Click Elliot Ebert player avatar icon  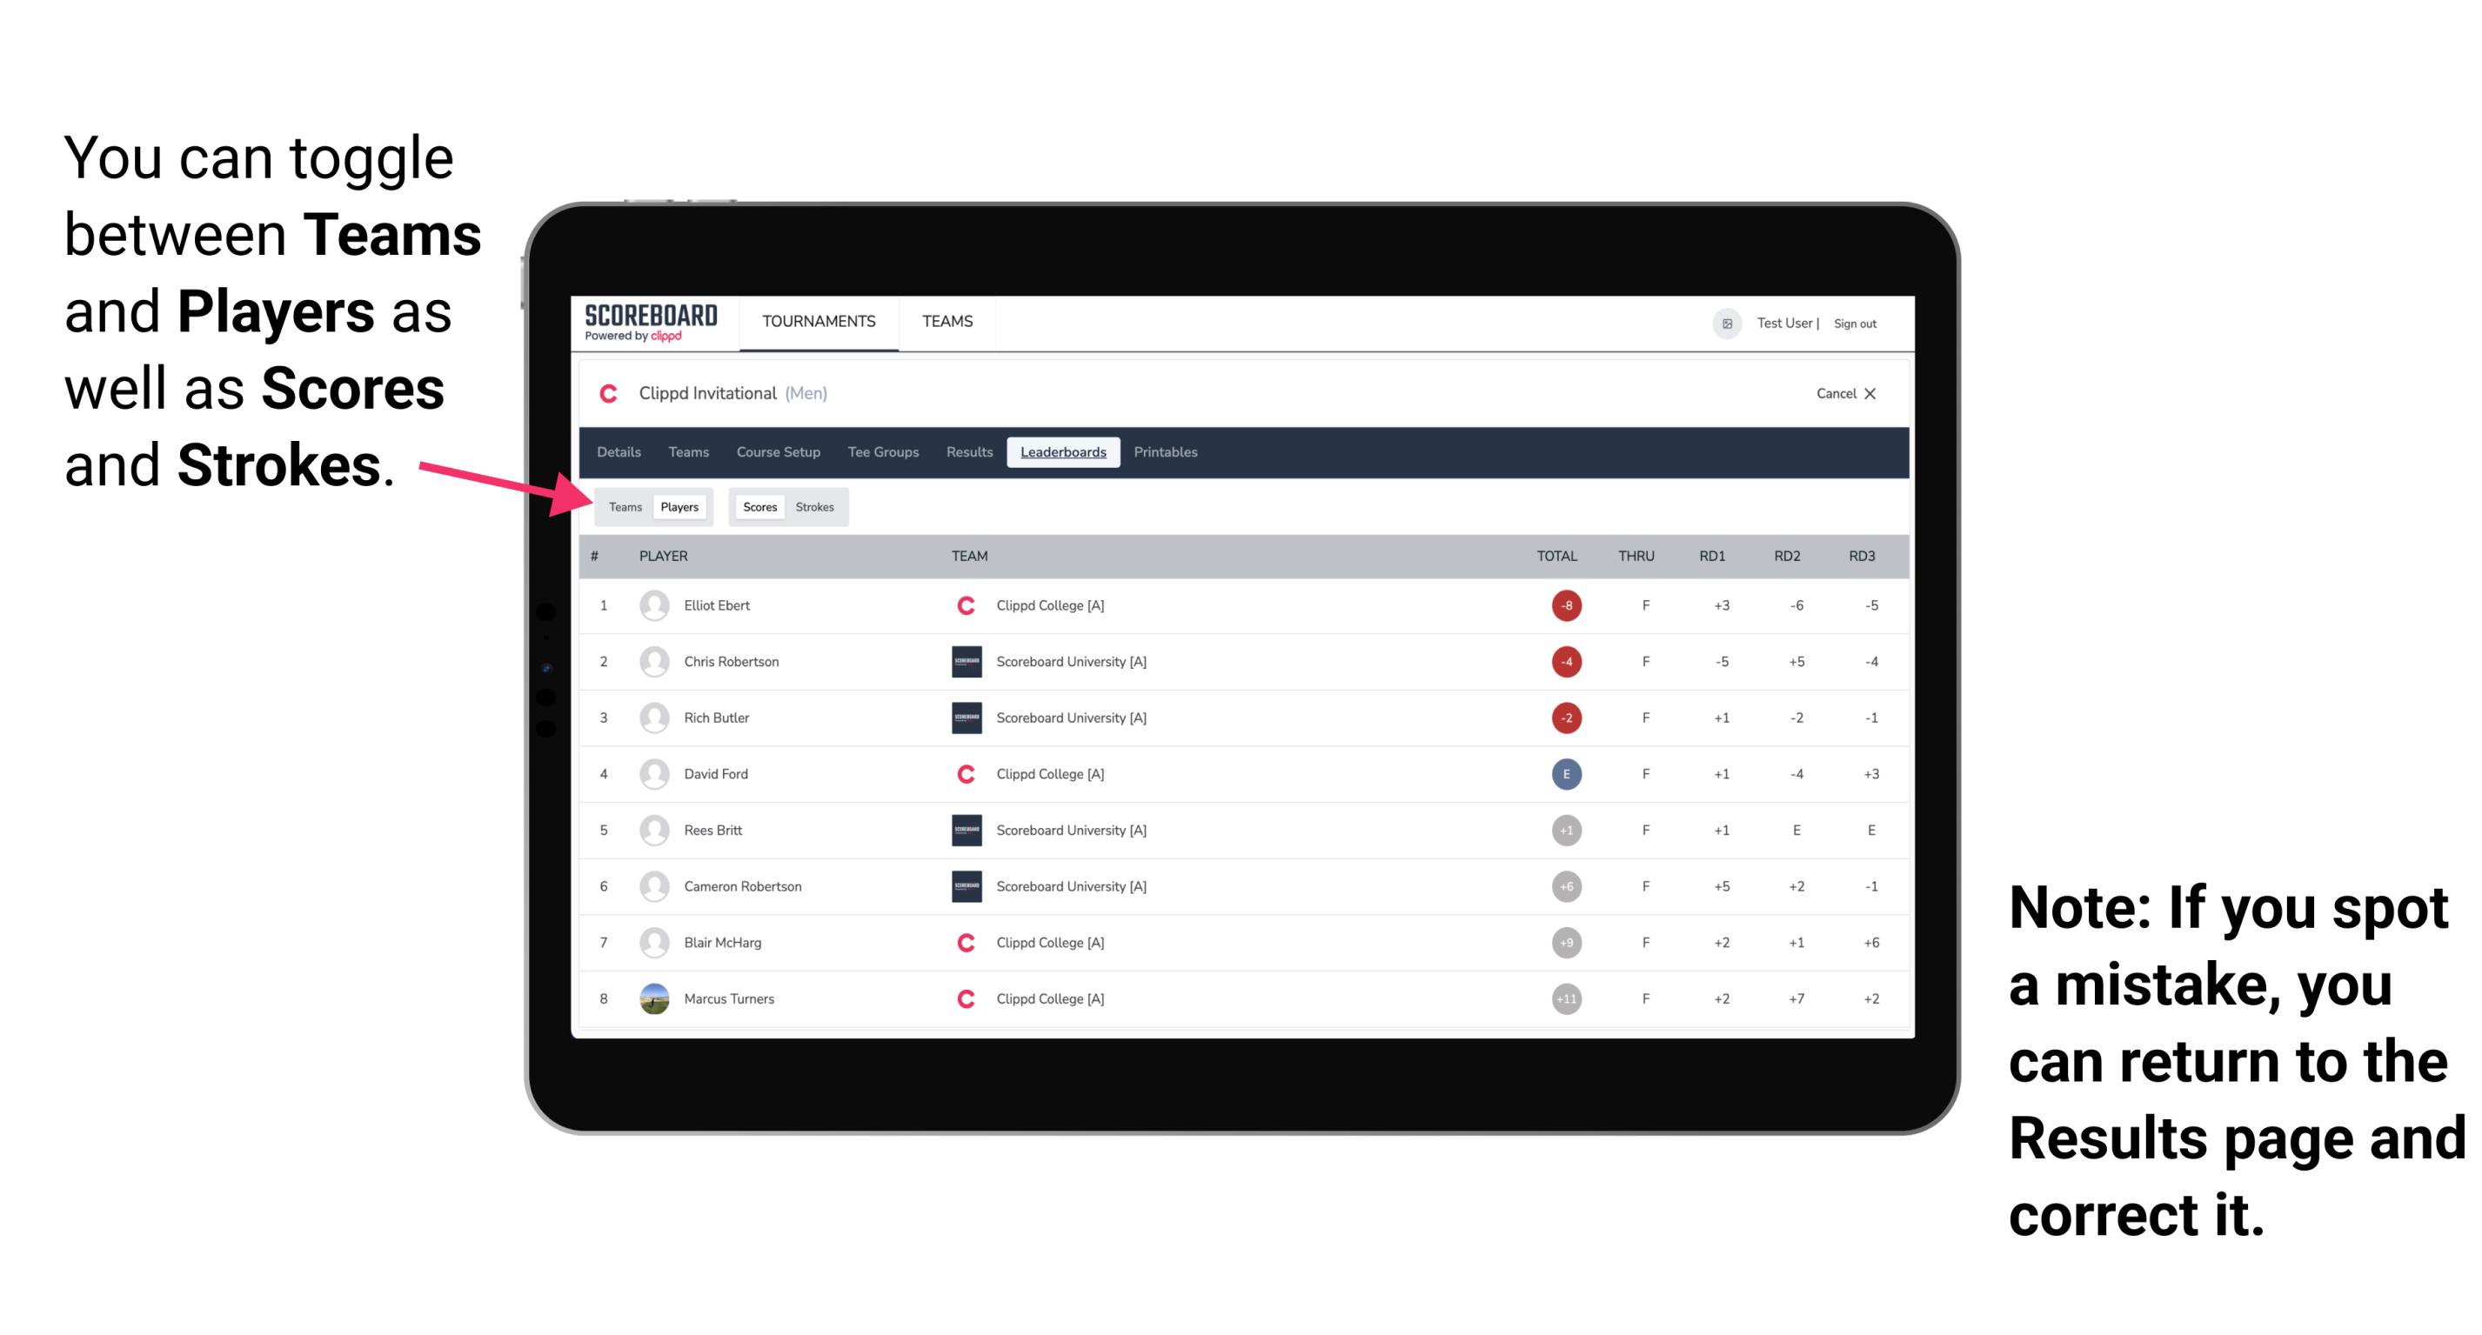[652, 605]
